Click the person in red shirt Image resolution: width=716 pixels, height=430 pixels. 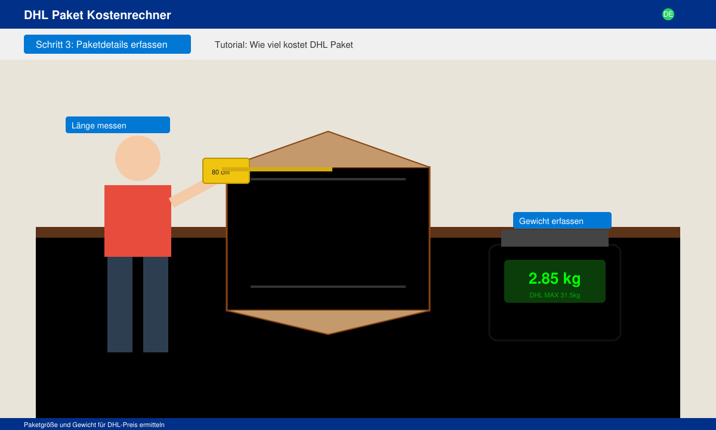[x=138, y=244]
